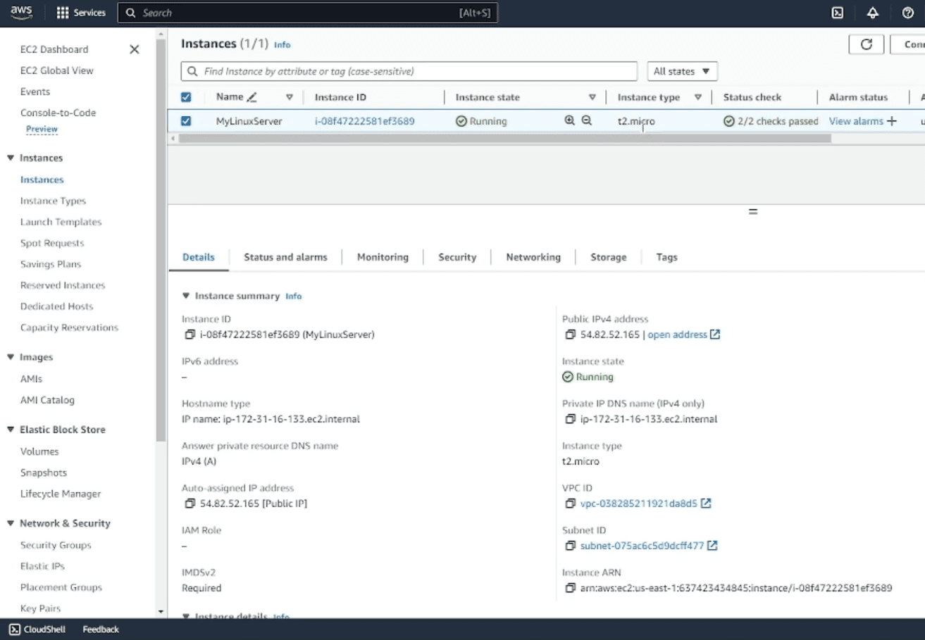Viewport: 925px width, 640px height.
Task: Toggle the select-all instances checkbox
Action: coord(185,96)
